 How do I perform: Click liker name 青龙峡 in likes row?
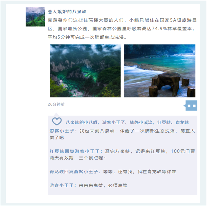click(x=182, y=122)
